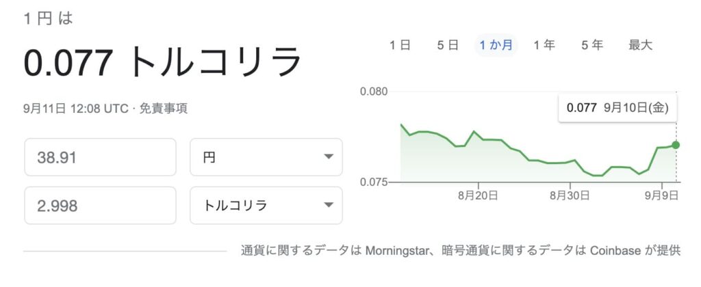Open the 免責事項 disclaimer link
This screenshot has width=701, height=287.
[x=164, y=109]
